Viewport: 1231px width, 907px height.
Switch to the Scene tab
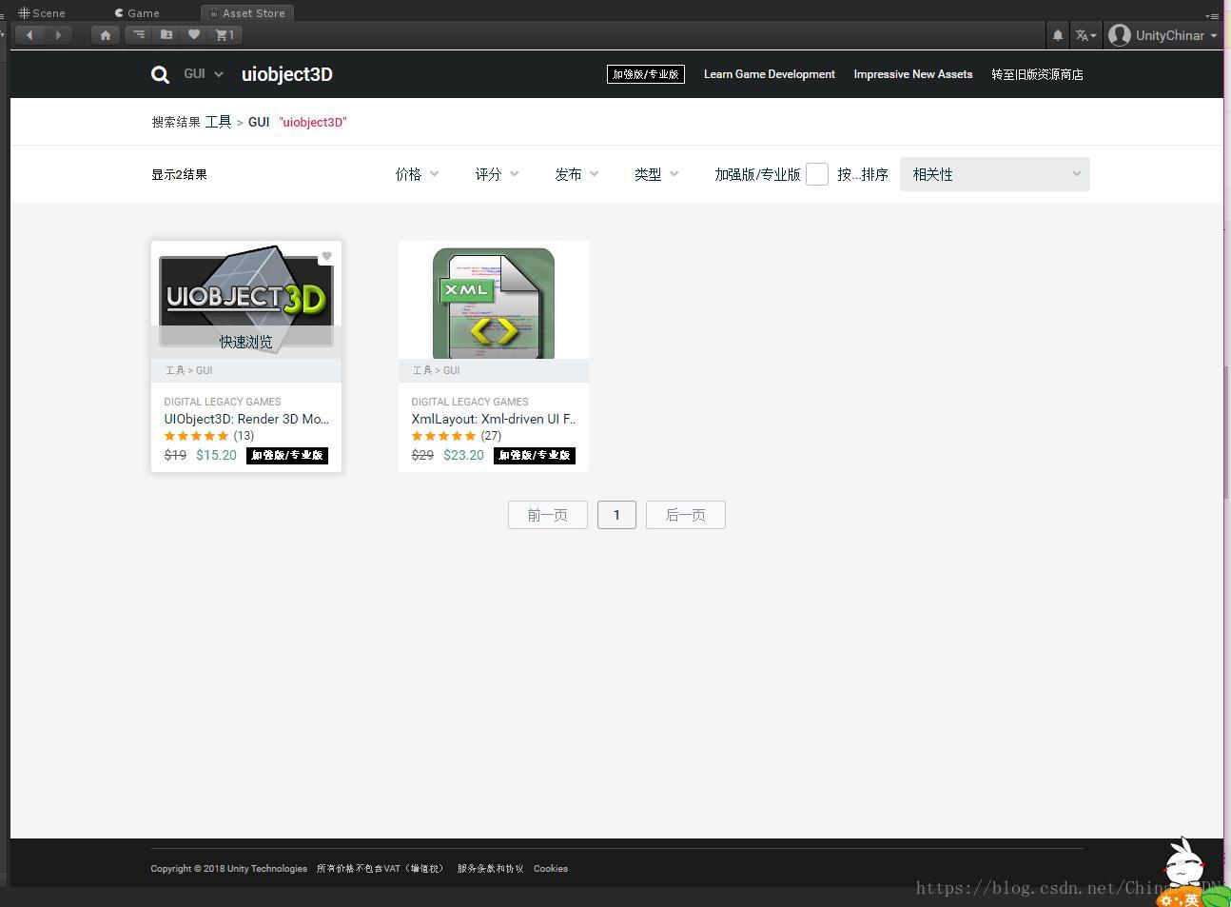click(x=42, y=12)
